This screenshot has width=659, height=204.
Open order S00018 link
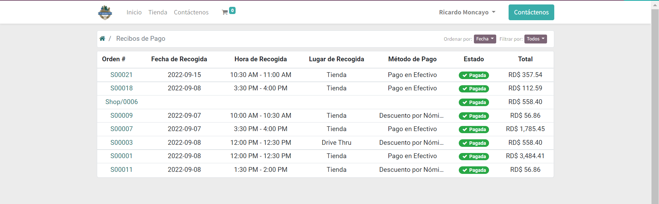[x=121, y=88]
